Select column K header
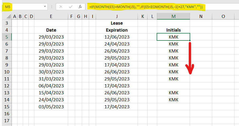The width and height of the screenshot is (239, 126). coord(143,16)
